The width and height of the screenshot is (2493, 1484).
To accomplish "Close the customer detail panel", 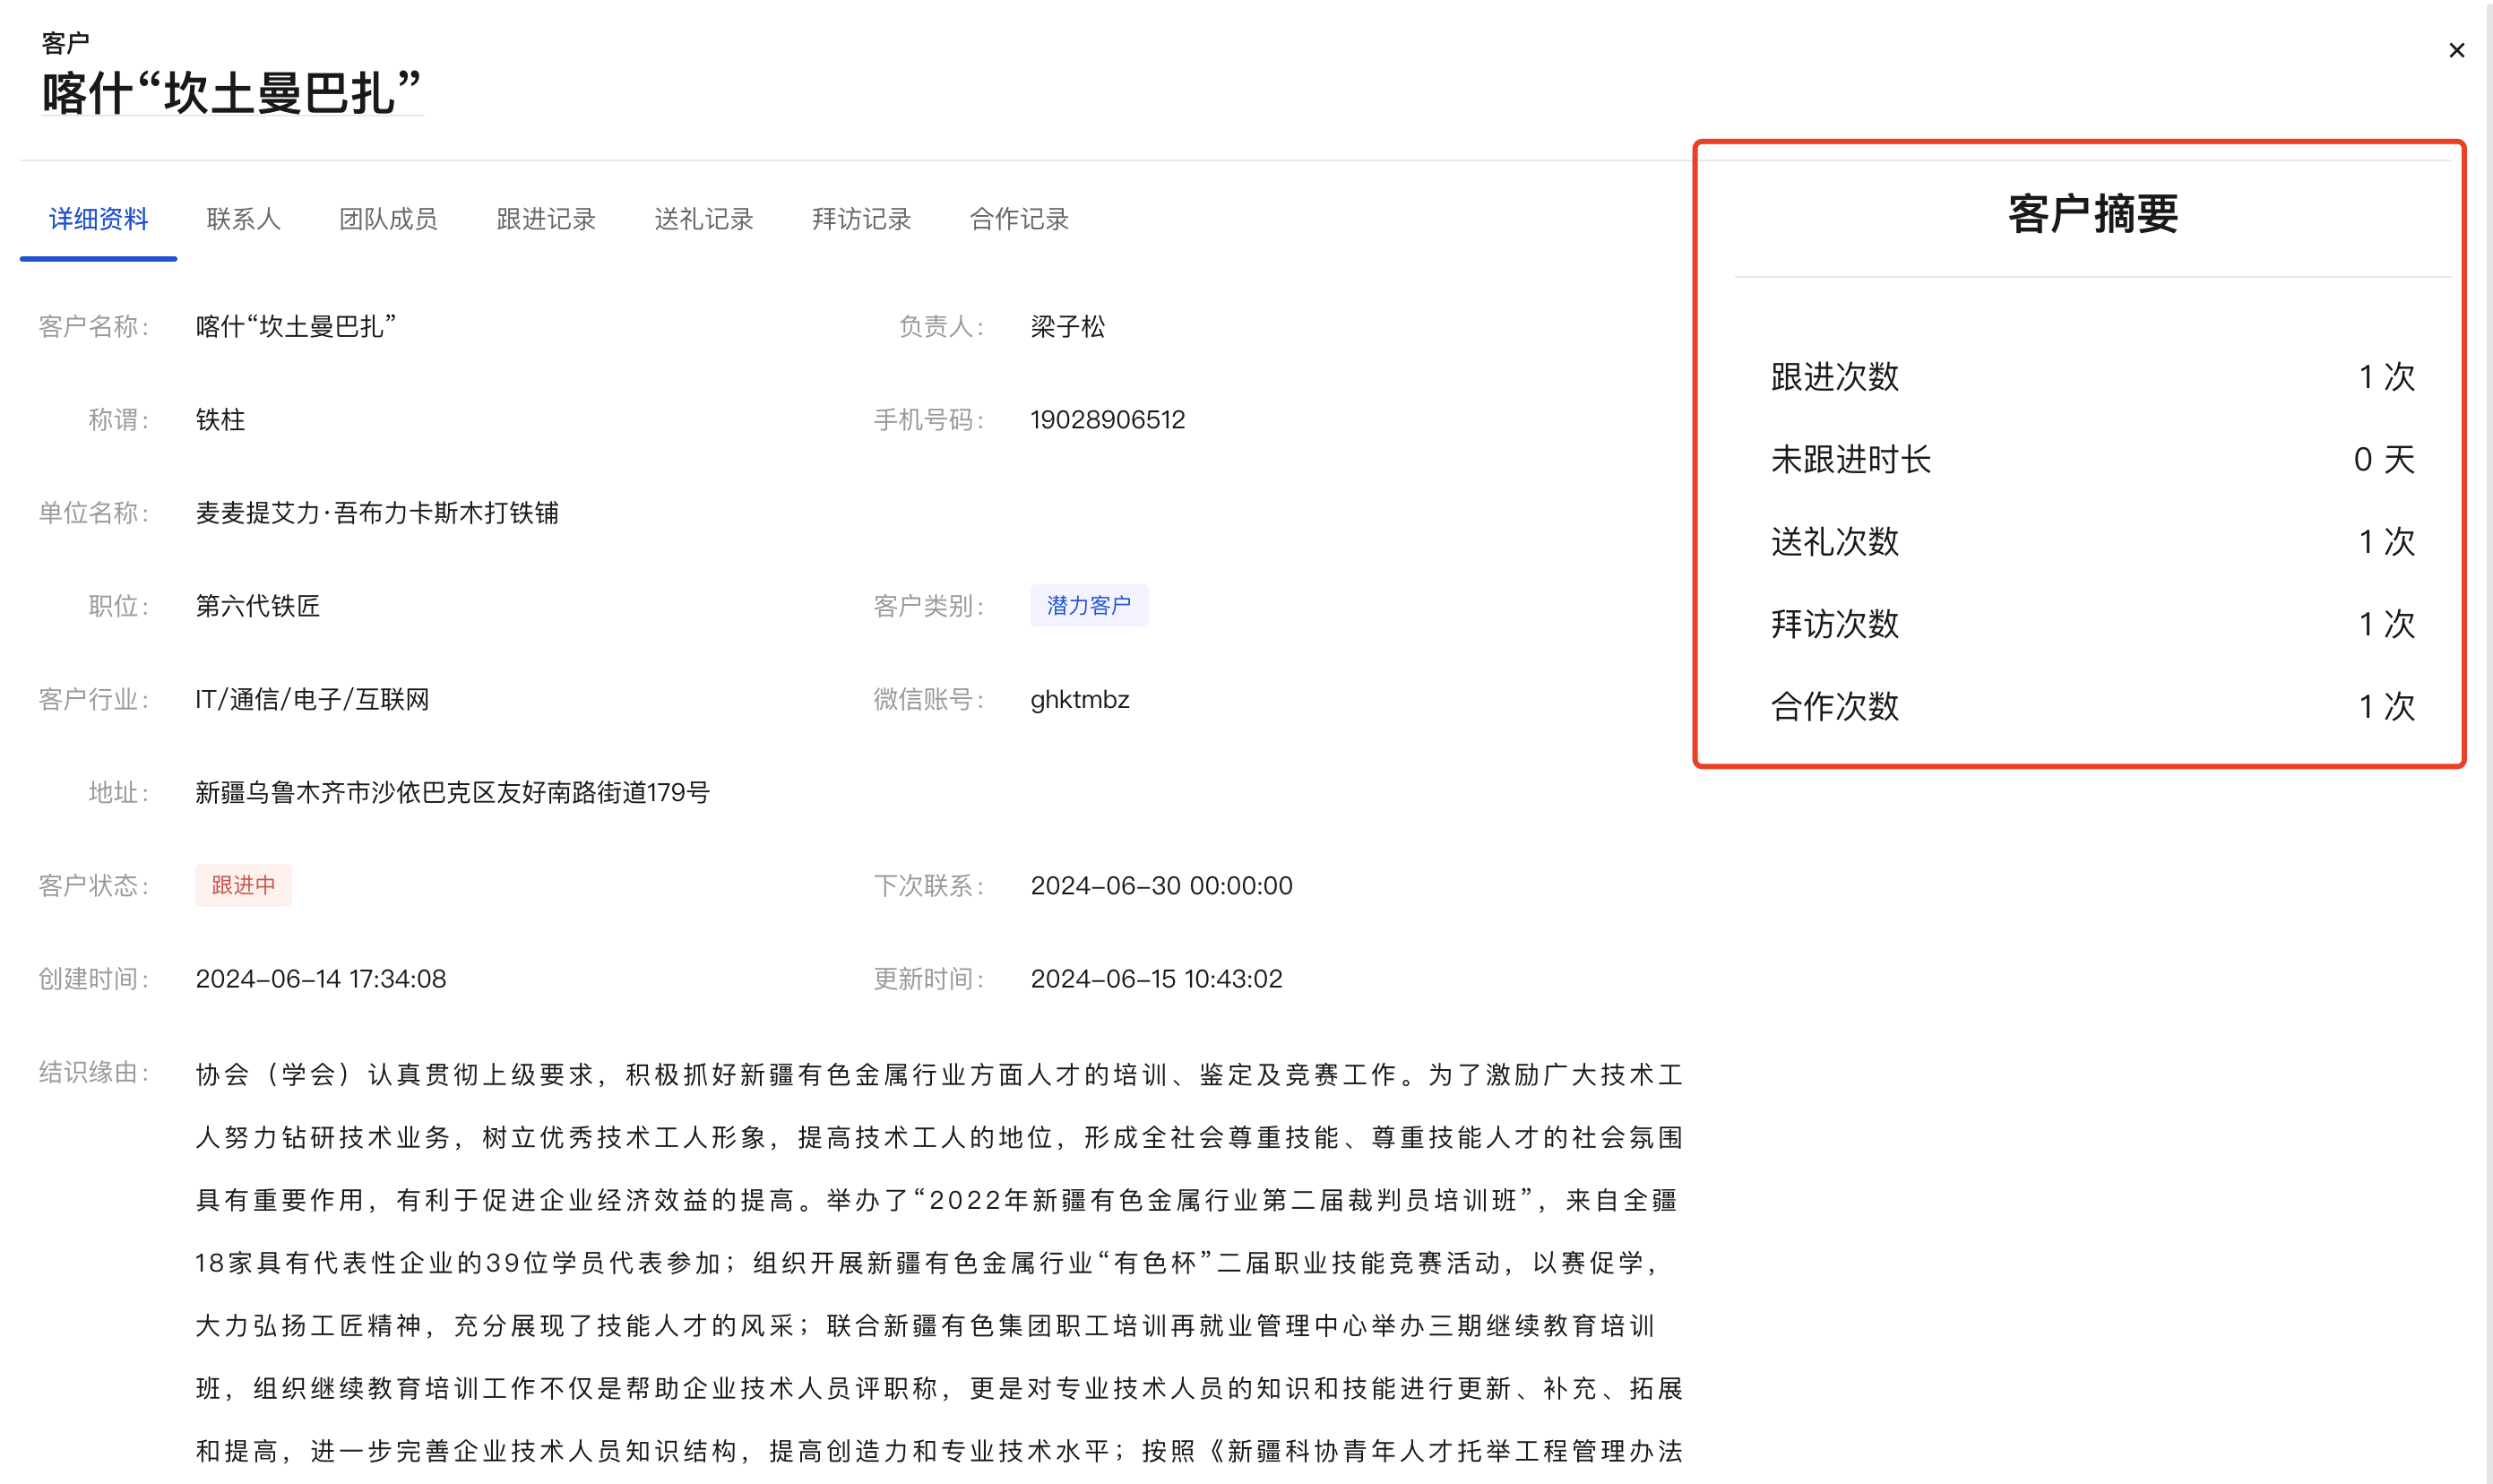I will [2455, 50].
